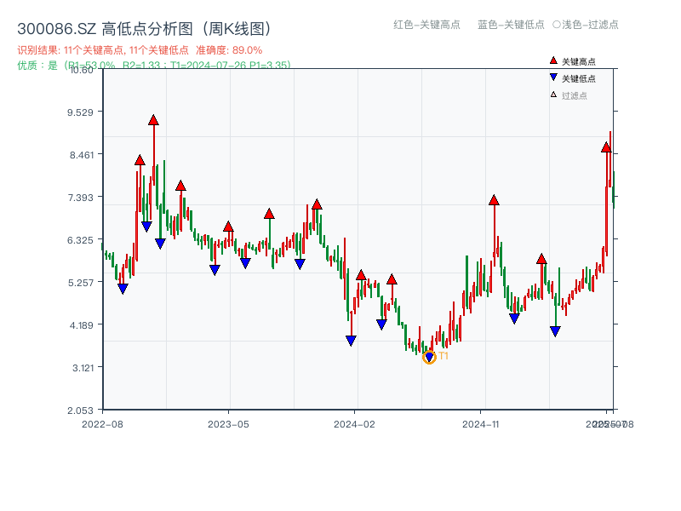Click the first blue key-low marker near 2022-08

(x=123, y=288)
